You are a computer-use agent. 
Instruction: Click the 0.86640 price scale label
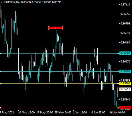125,33
